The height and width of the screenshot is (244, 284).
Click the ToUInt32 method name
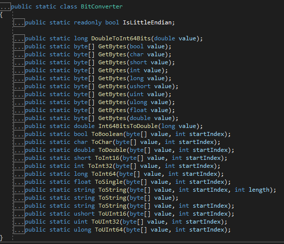pyautogui.click(x=105, y=222)
